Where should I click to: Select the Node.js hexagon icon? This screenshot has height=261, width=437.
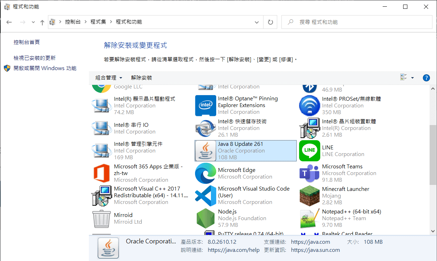(206, 218)
